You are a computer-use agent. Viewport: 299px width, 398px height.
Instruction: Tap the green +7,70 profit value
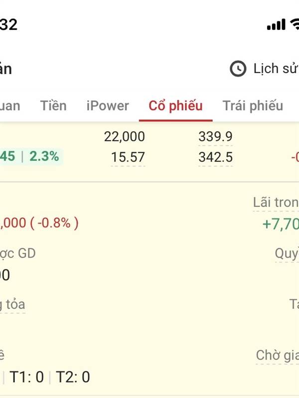pos(280,224)
